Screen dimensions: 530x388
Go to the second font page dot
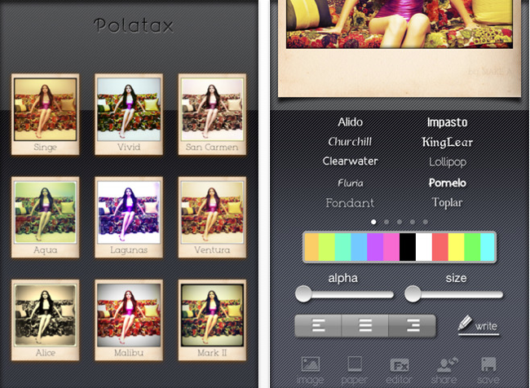click(386, 222)
